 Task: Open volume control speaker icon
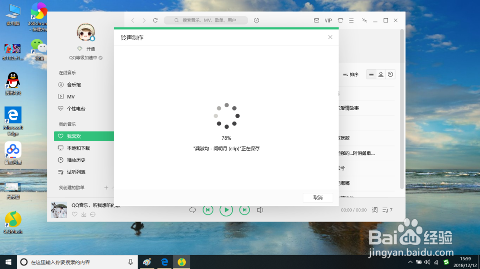coord(260,210)
